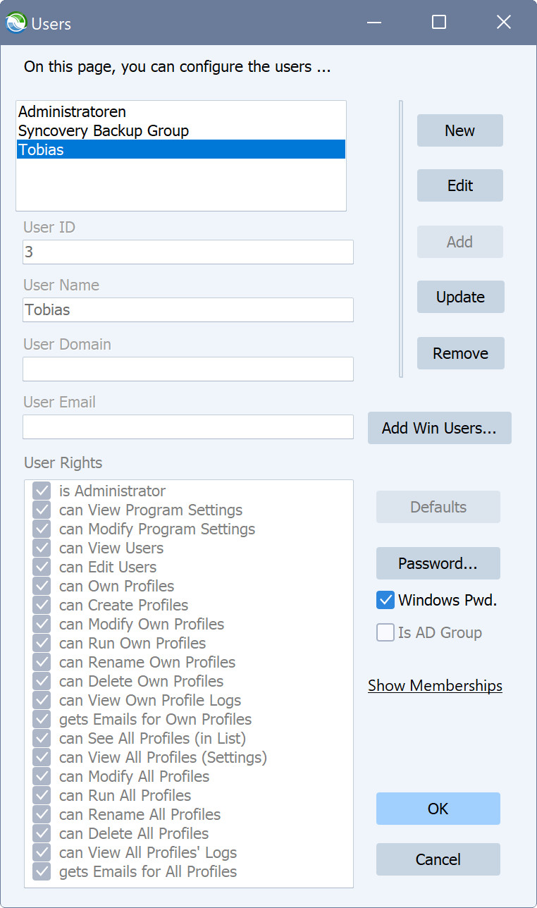Screen dimensions: 537x908
Task: Click the New button to create a user
Action: click(x=459, y=130)
